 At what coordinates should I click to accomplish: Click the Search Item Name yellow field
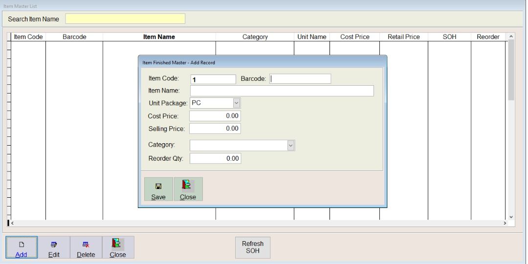tap(125, 19)
